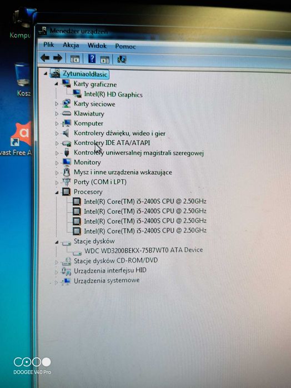Click the action pane toolbar icon

point(105,59)
